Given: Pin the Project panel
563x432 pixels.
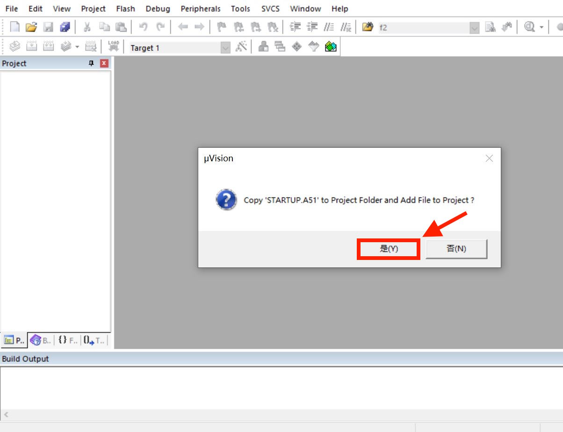Looking at the screenshot, I should click(91, 64).
